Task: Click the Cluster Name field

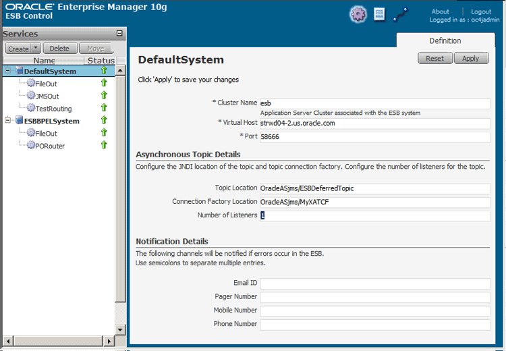Action: point(375,103)
